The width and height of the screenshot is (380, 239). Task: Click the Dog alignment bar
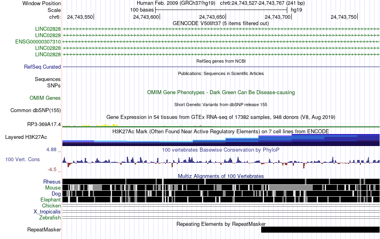point(221,194)
